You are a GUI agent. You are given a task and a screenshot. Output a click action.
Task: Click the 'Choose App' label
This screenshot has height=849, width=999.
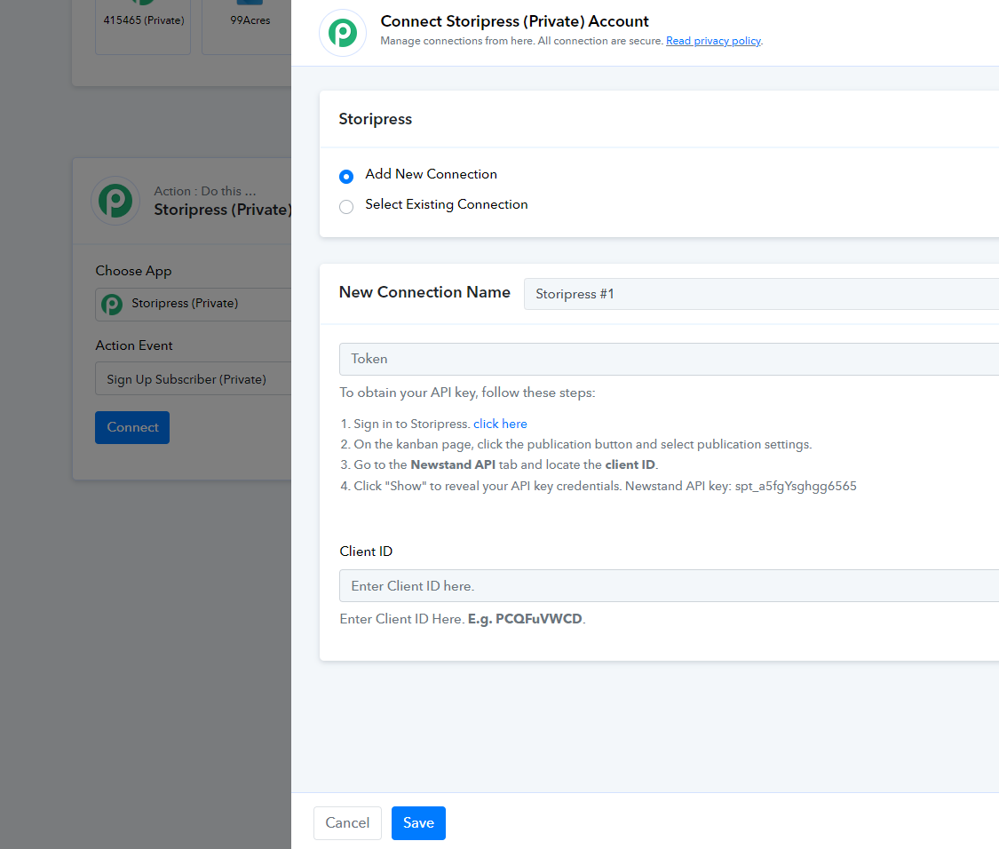(133, 271)
